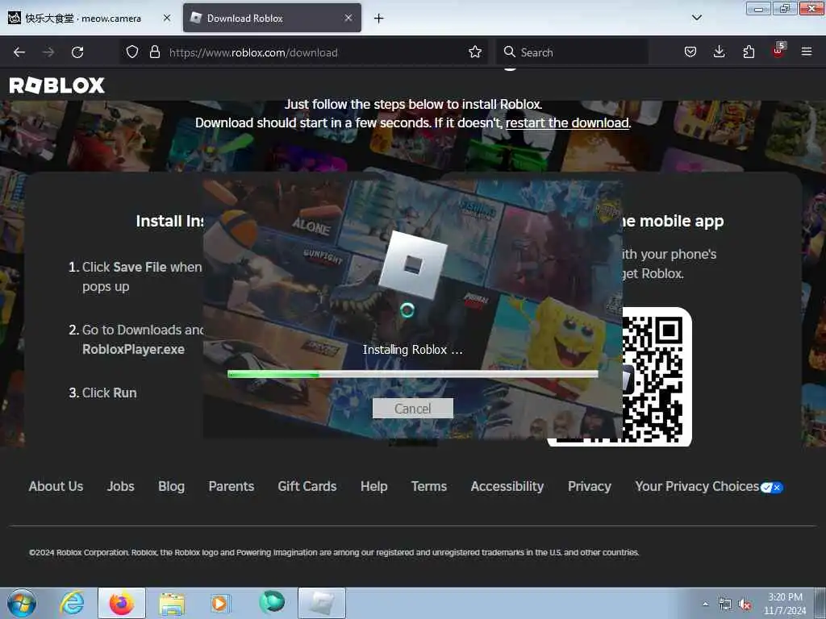Open the Privacy footer link

(590, 486)
